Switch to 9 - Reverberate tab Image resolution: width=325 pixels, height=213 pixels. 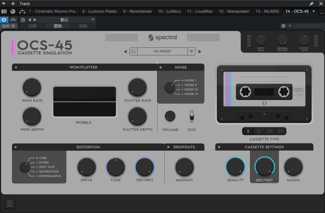point(137,11)
